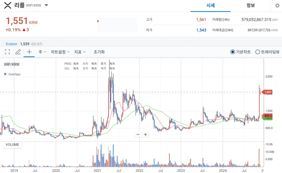Click the 저가 value 1,543

pos(201,30)
